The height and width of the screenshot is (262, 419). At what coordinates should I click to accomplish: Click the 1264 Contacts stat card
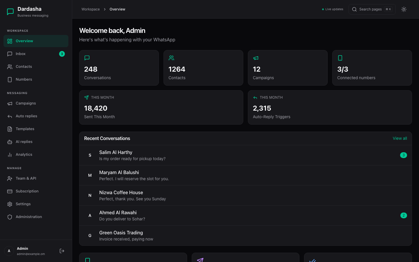203,68
